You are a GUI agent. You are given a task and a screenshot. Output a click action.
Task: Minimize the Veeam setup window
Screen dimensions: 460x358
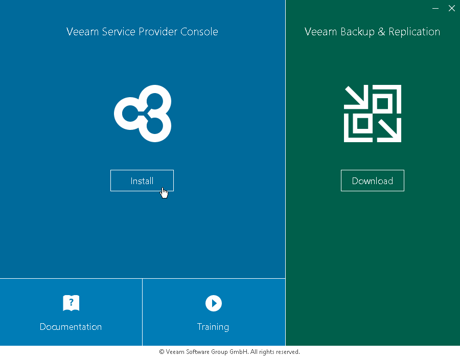coord(435,8)
